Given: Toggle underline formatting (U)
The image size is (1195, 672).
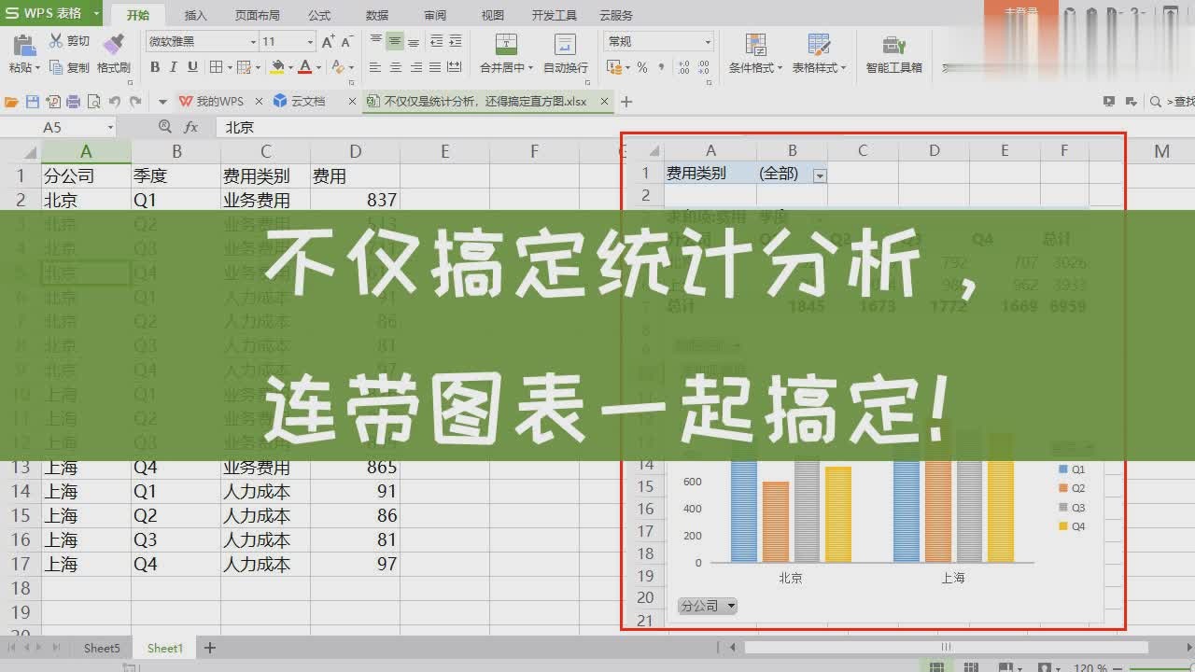Looking at the screenshot, I should [192, 67].
